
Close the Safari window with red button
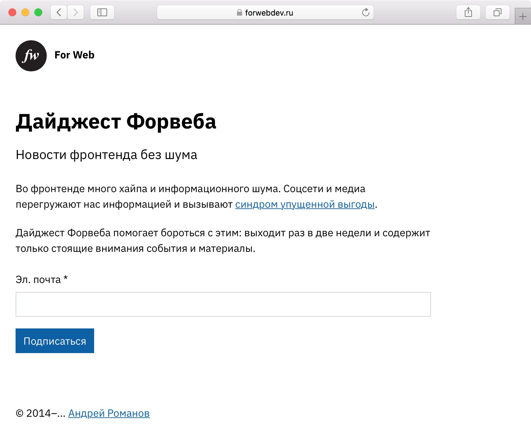tap(12, 13)
